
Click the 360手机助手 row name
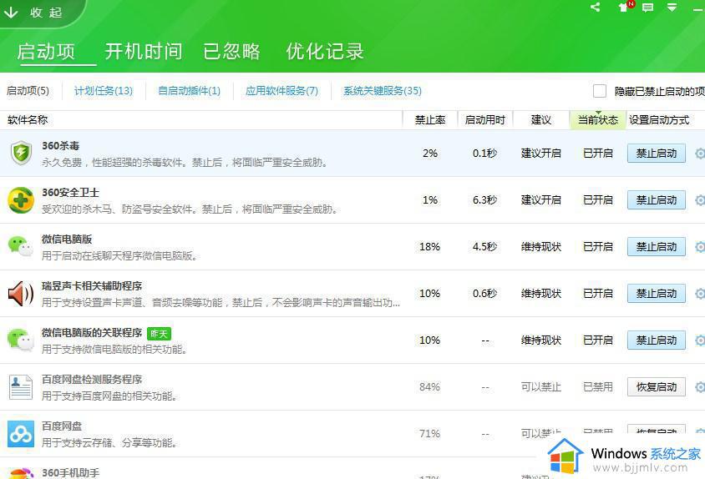(71, 472)
